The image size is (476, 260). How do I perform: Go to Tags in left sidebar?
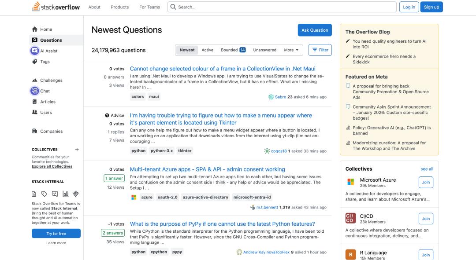pyautogui.click(x=45, y=62)
